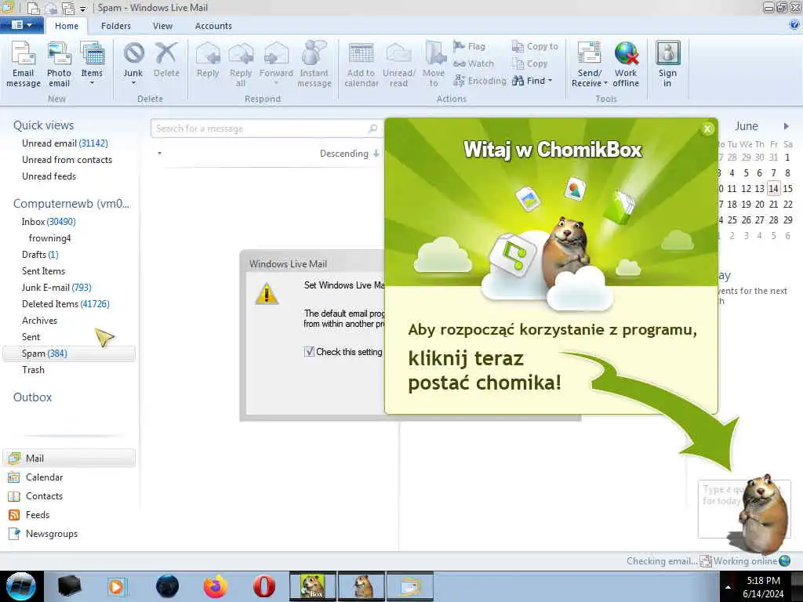803x602 pixels.
Task: Open the Windows Start menu
Action: [x=20, y=586]
